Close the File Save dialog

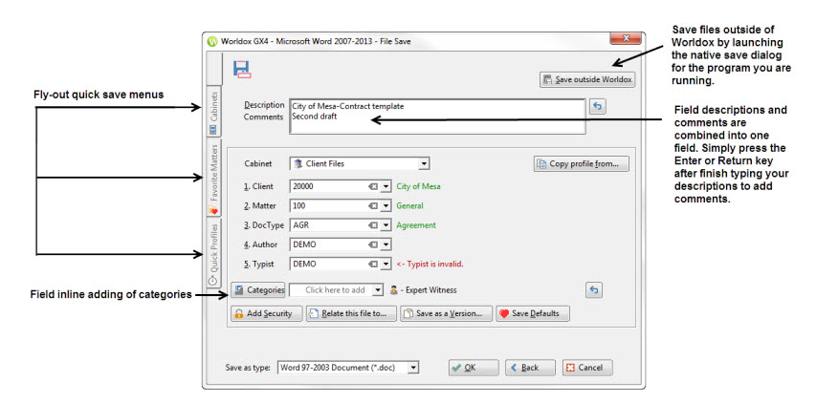[625, 39]
